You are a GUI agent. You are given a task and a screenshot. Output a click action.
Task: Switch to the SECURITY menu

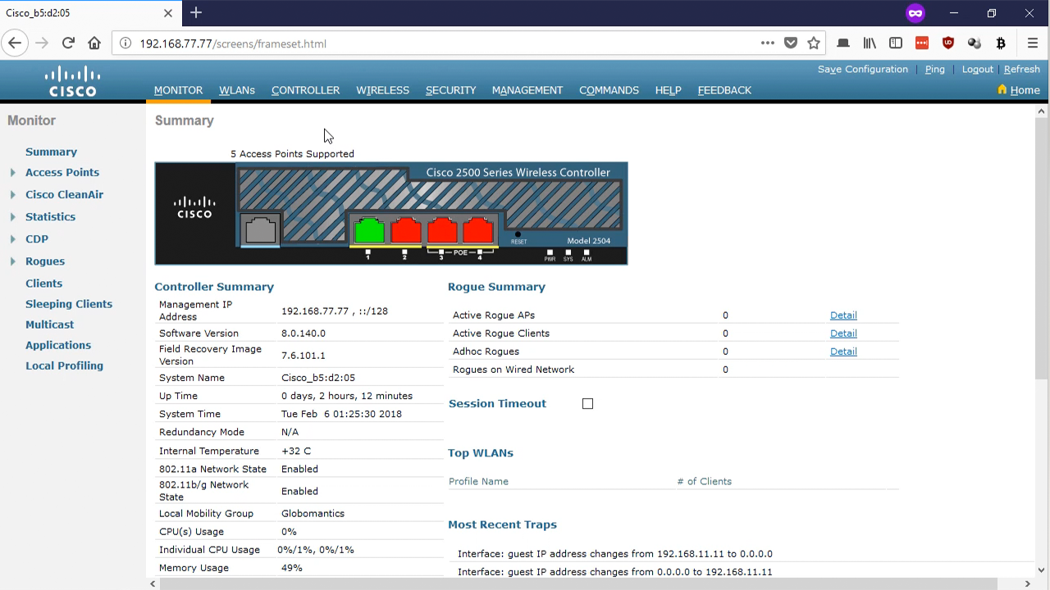tap(450, 90)
